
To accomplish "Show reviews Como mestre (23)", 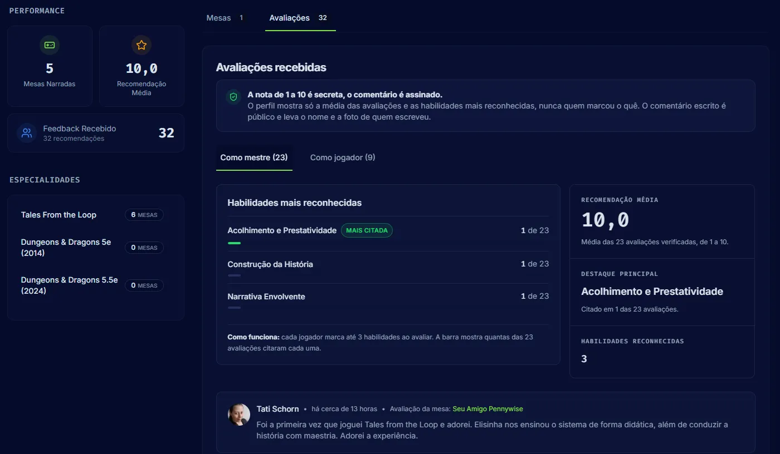I will coord(254,157).
